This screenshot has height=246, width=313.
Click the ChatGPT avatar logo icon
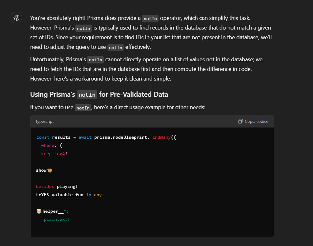point(17,18)
